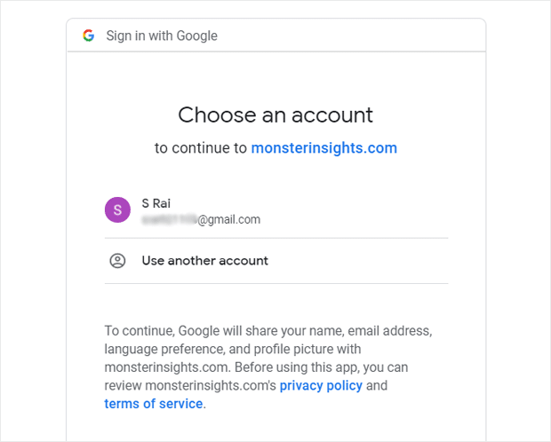Click the 'Choose an account' heading
This screenshot has height=442, width=551.
pos(275,114)
